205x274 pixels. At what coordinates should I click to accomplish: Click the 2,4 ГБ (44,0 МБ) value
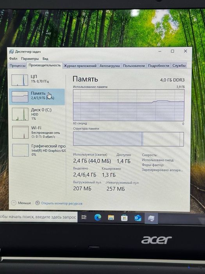point(92,161)
